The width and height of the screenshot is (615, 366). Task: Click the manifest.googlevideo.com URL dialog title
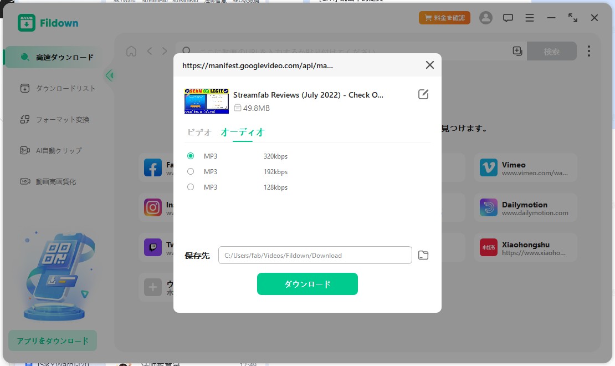tap(258, 65)
